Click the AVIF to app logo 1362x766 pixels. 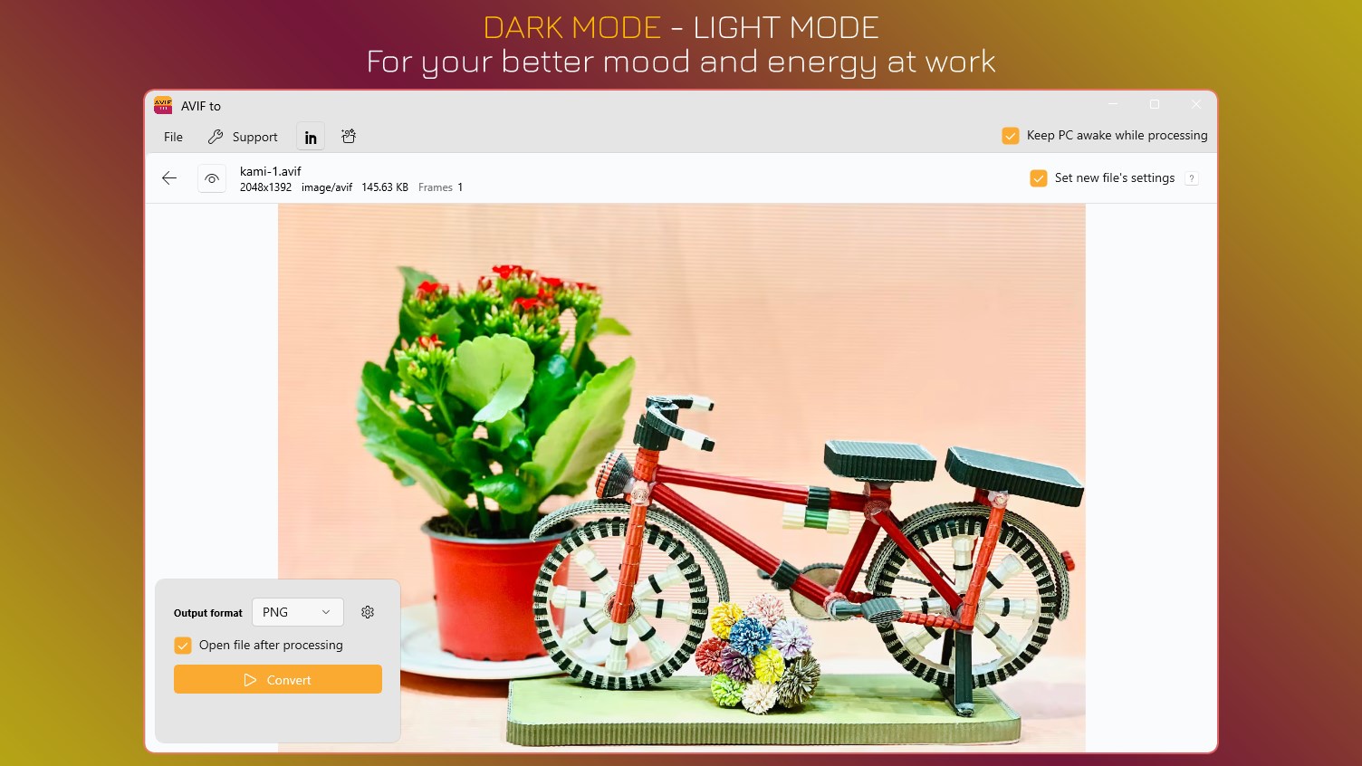tap(163, 105)
